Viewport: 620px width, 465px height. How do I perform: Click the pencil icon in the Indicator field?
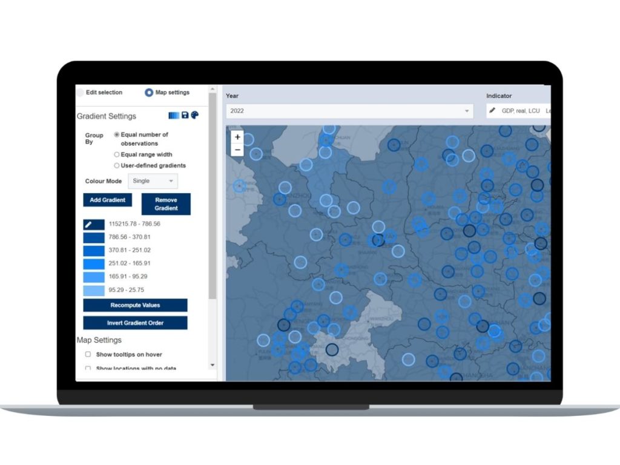click(x=492, y=110)
